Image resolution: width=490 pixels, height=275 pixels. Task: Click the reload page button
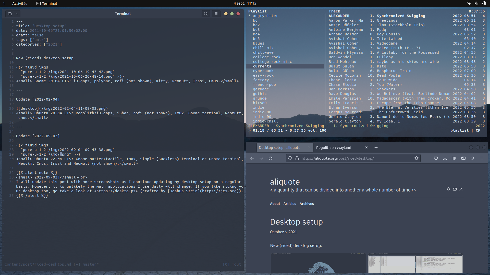click(271, 158)
